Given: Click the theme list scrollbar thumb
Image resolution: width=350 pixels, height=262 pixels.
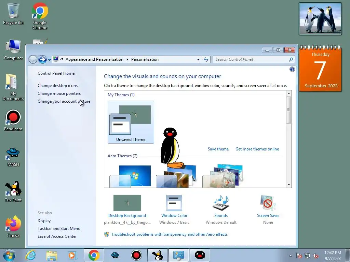Looking at the screenshot, I should [x=288, y=110].
